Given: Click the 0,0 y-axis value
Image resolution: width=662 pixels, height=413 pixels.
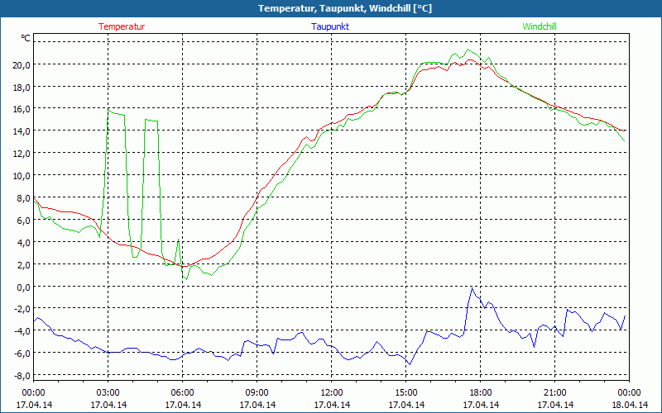Looking at the screenshot, I should tap(23, 287).
